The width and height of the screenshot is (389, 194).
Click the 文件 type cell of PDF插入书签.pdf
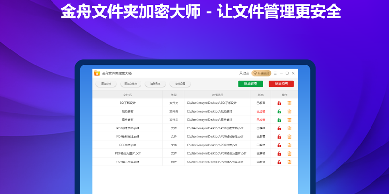click(174, 162)
